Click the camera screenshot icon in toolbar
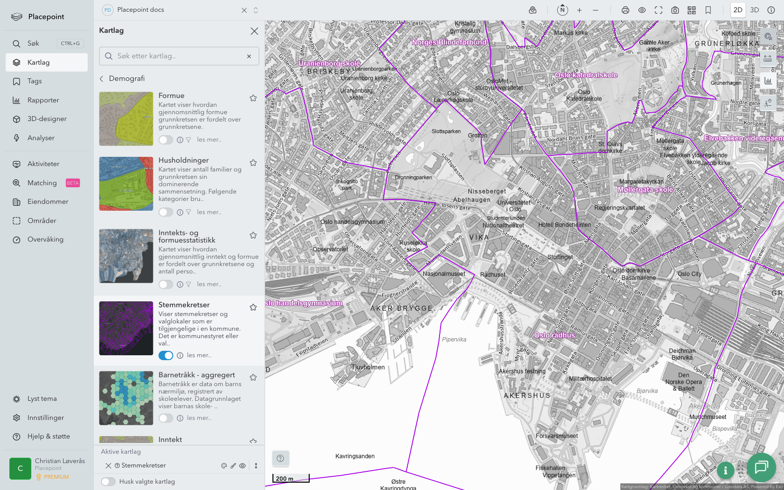 coord(675,10)
